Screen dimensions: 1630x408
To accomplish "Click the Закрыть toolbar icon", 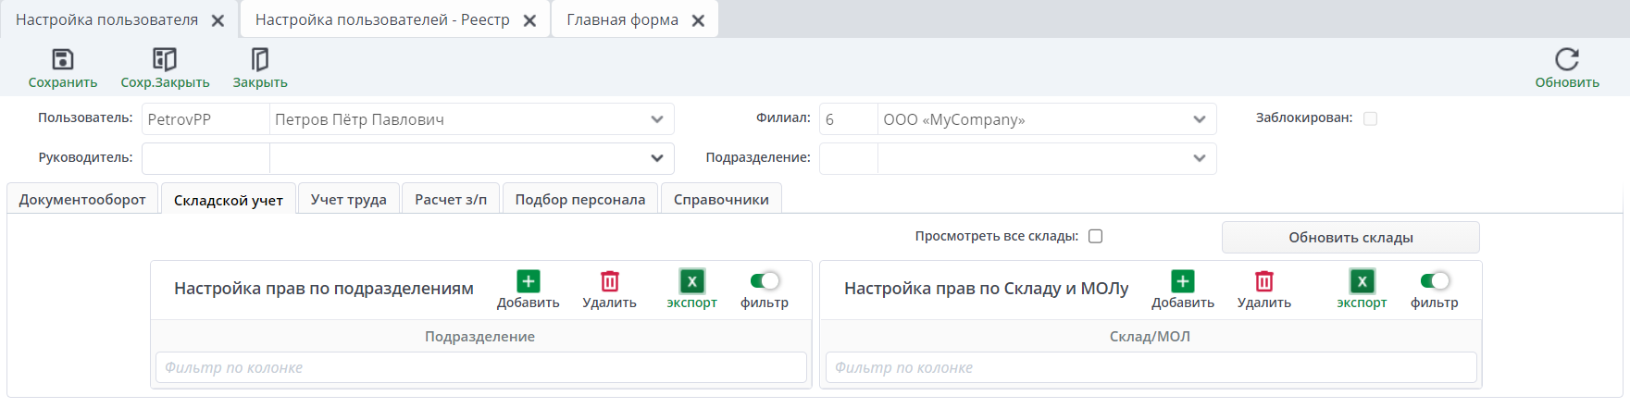I will tap(260, 60).
